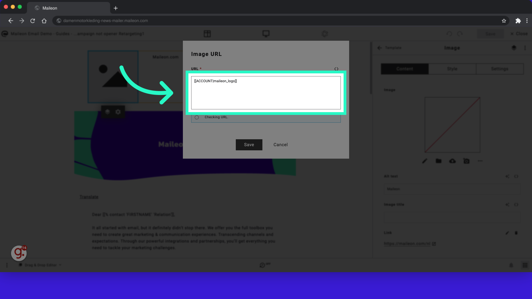Toggle the Alt text personalization icon

(517, 176)
